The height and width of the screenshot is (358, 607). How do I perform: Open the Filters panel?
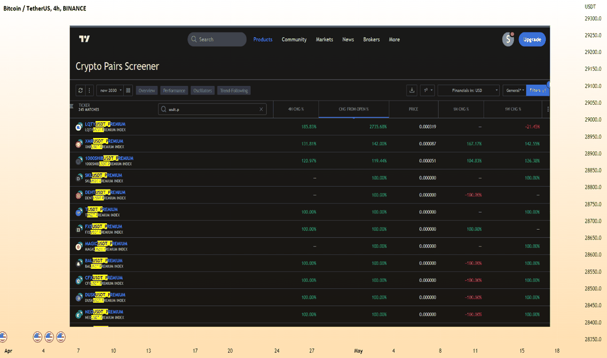(x=537, y=90)
